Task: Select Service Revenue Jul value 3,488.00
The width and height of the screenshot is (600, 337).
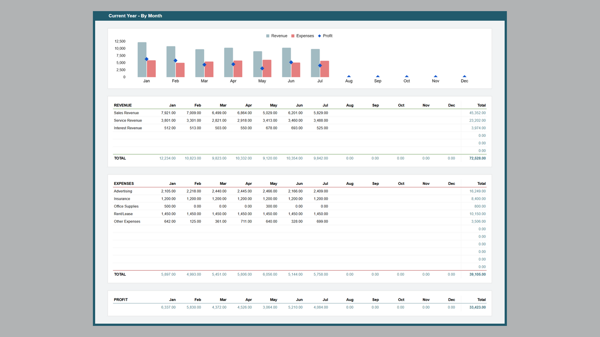Action: 321,121
